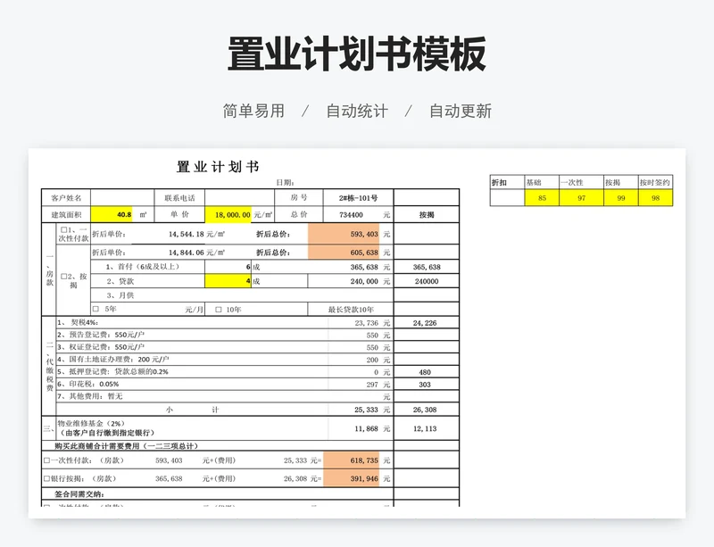This screenshot has height=547, width=714.
Task: Click the orange 605,638 discounted total cell
Action: tap(344, 253)
